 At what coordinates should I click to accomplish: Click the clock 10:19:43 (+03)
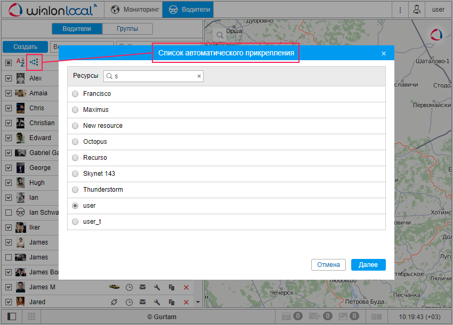point(420,317)
